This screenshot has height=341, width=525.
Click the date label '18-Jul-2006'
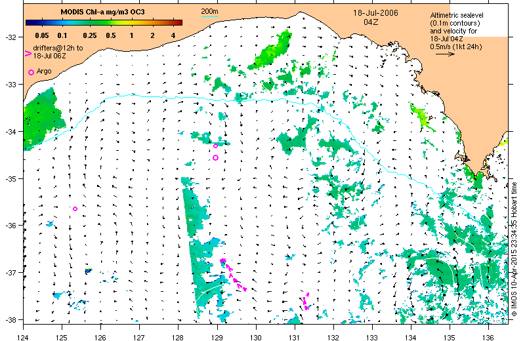[375, 13]
